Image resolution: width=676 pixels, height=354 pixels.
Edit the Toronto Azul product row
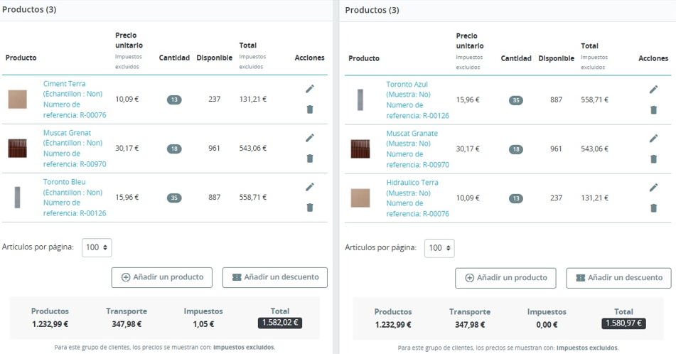point(653,90)
